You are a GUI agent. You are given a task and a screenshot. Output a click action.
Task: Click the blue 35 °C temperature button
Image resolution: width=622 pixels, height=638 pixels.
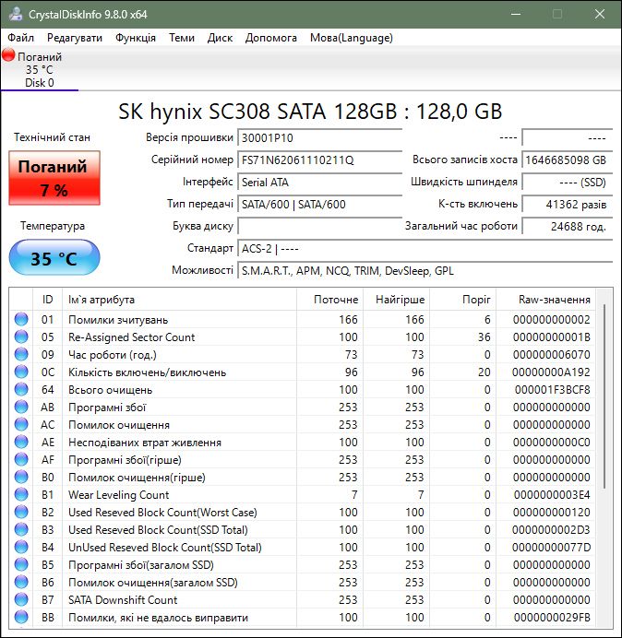54,257
